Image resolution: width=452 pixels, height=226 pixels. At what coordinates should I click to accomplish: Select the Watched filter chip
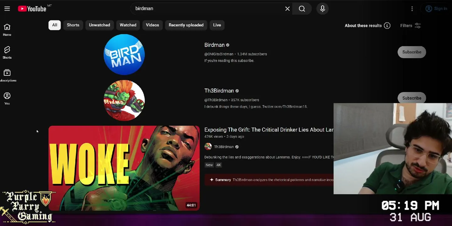pos(128,25)
